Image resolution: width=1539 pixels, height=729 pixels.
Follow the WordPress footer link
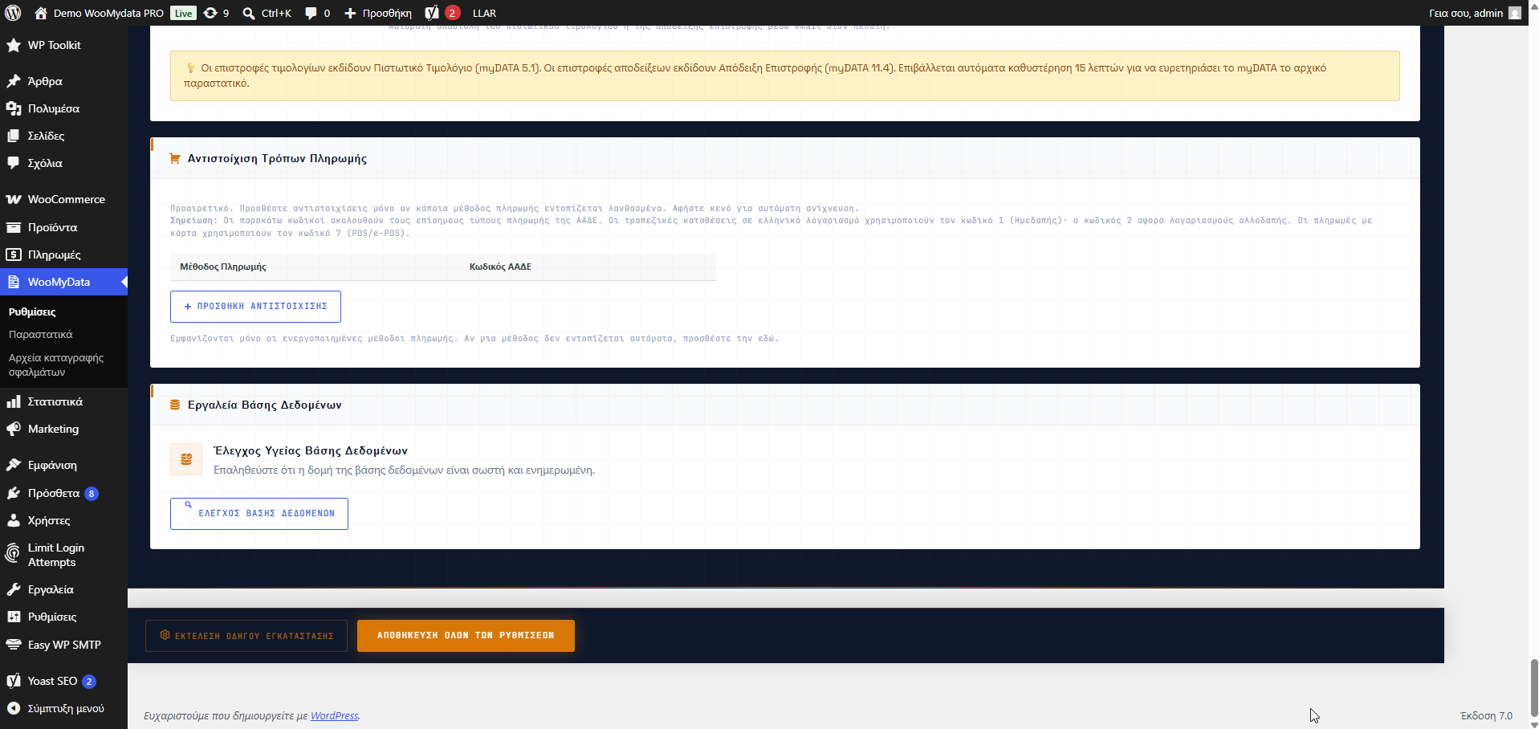(x=334, y=715)
